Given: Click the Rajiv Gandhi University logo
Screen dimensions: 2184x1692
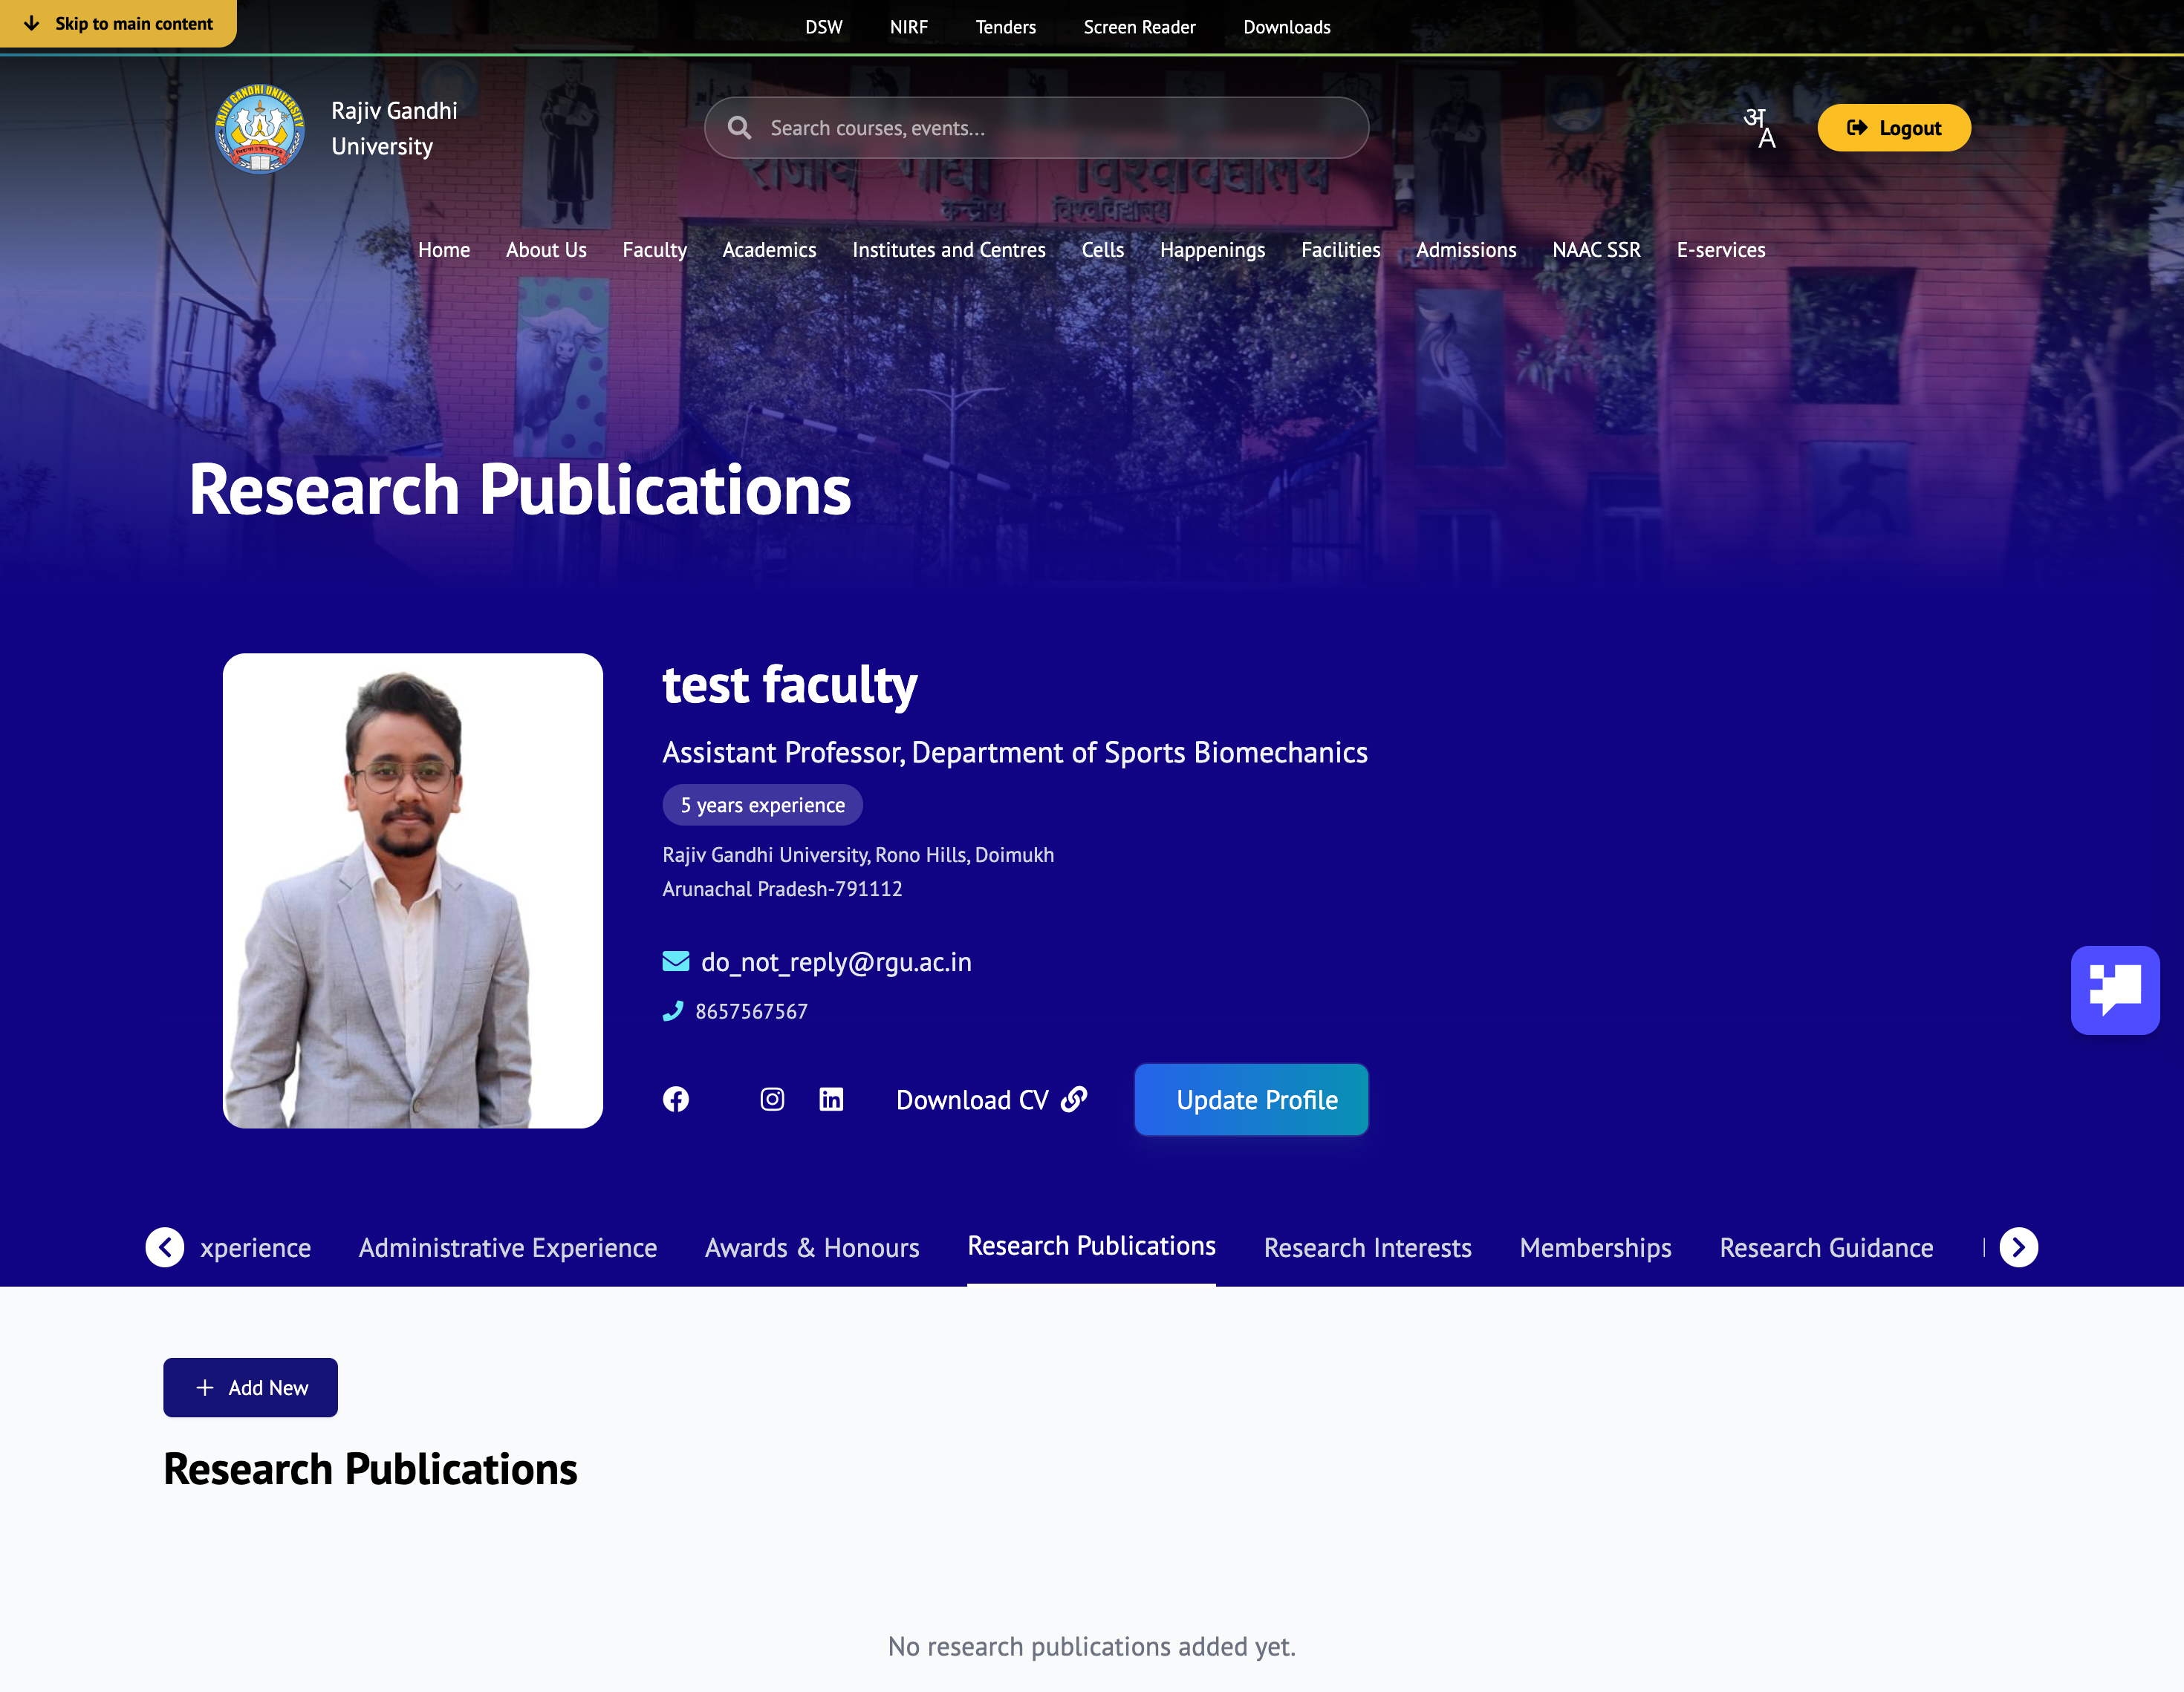Looking at the screenshot, I should (x=258, y=128).
